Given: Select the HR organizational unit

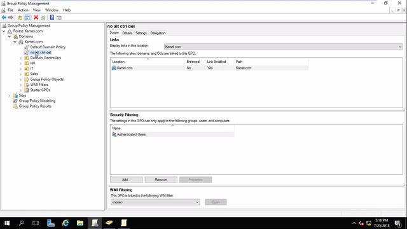Looking at the screenshot, I should pos(32,63).
